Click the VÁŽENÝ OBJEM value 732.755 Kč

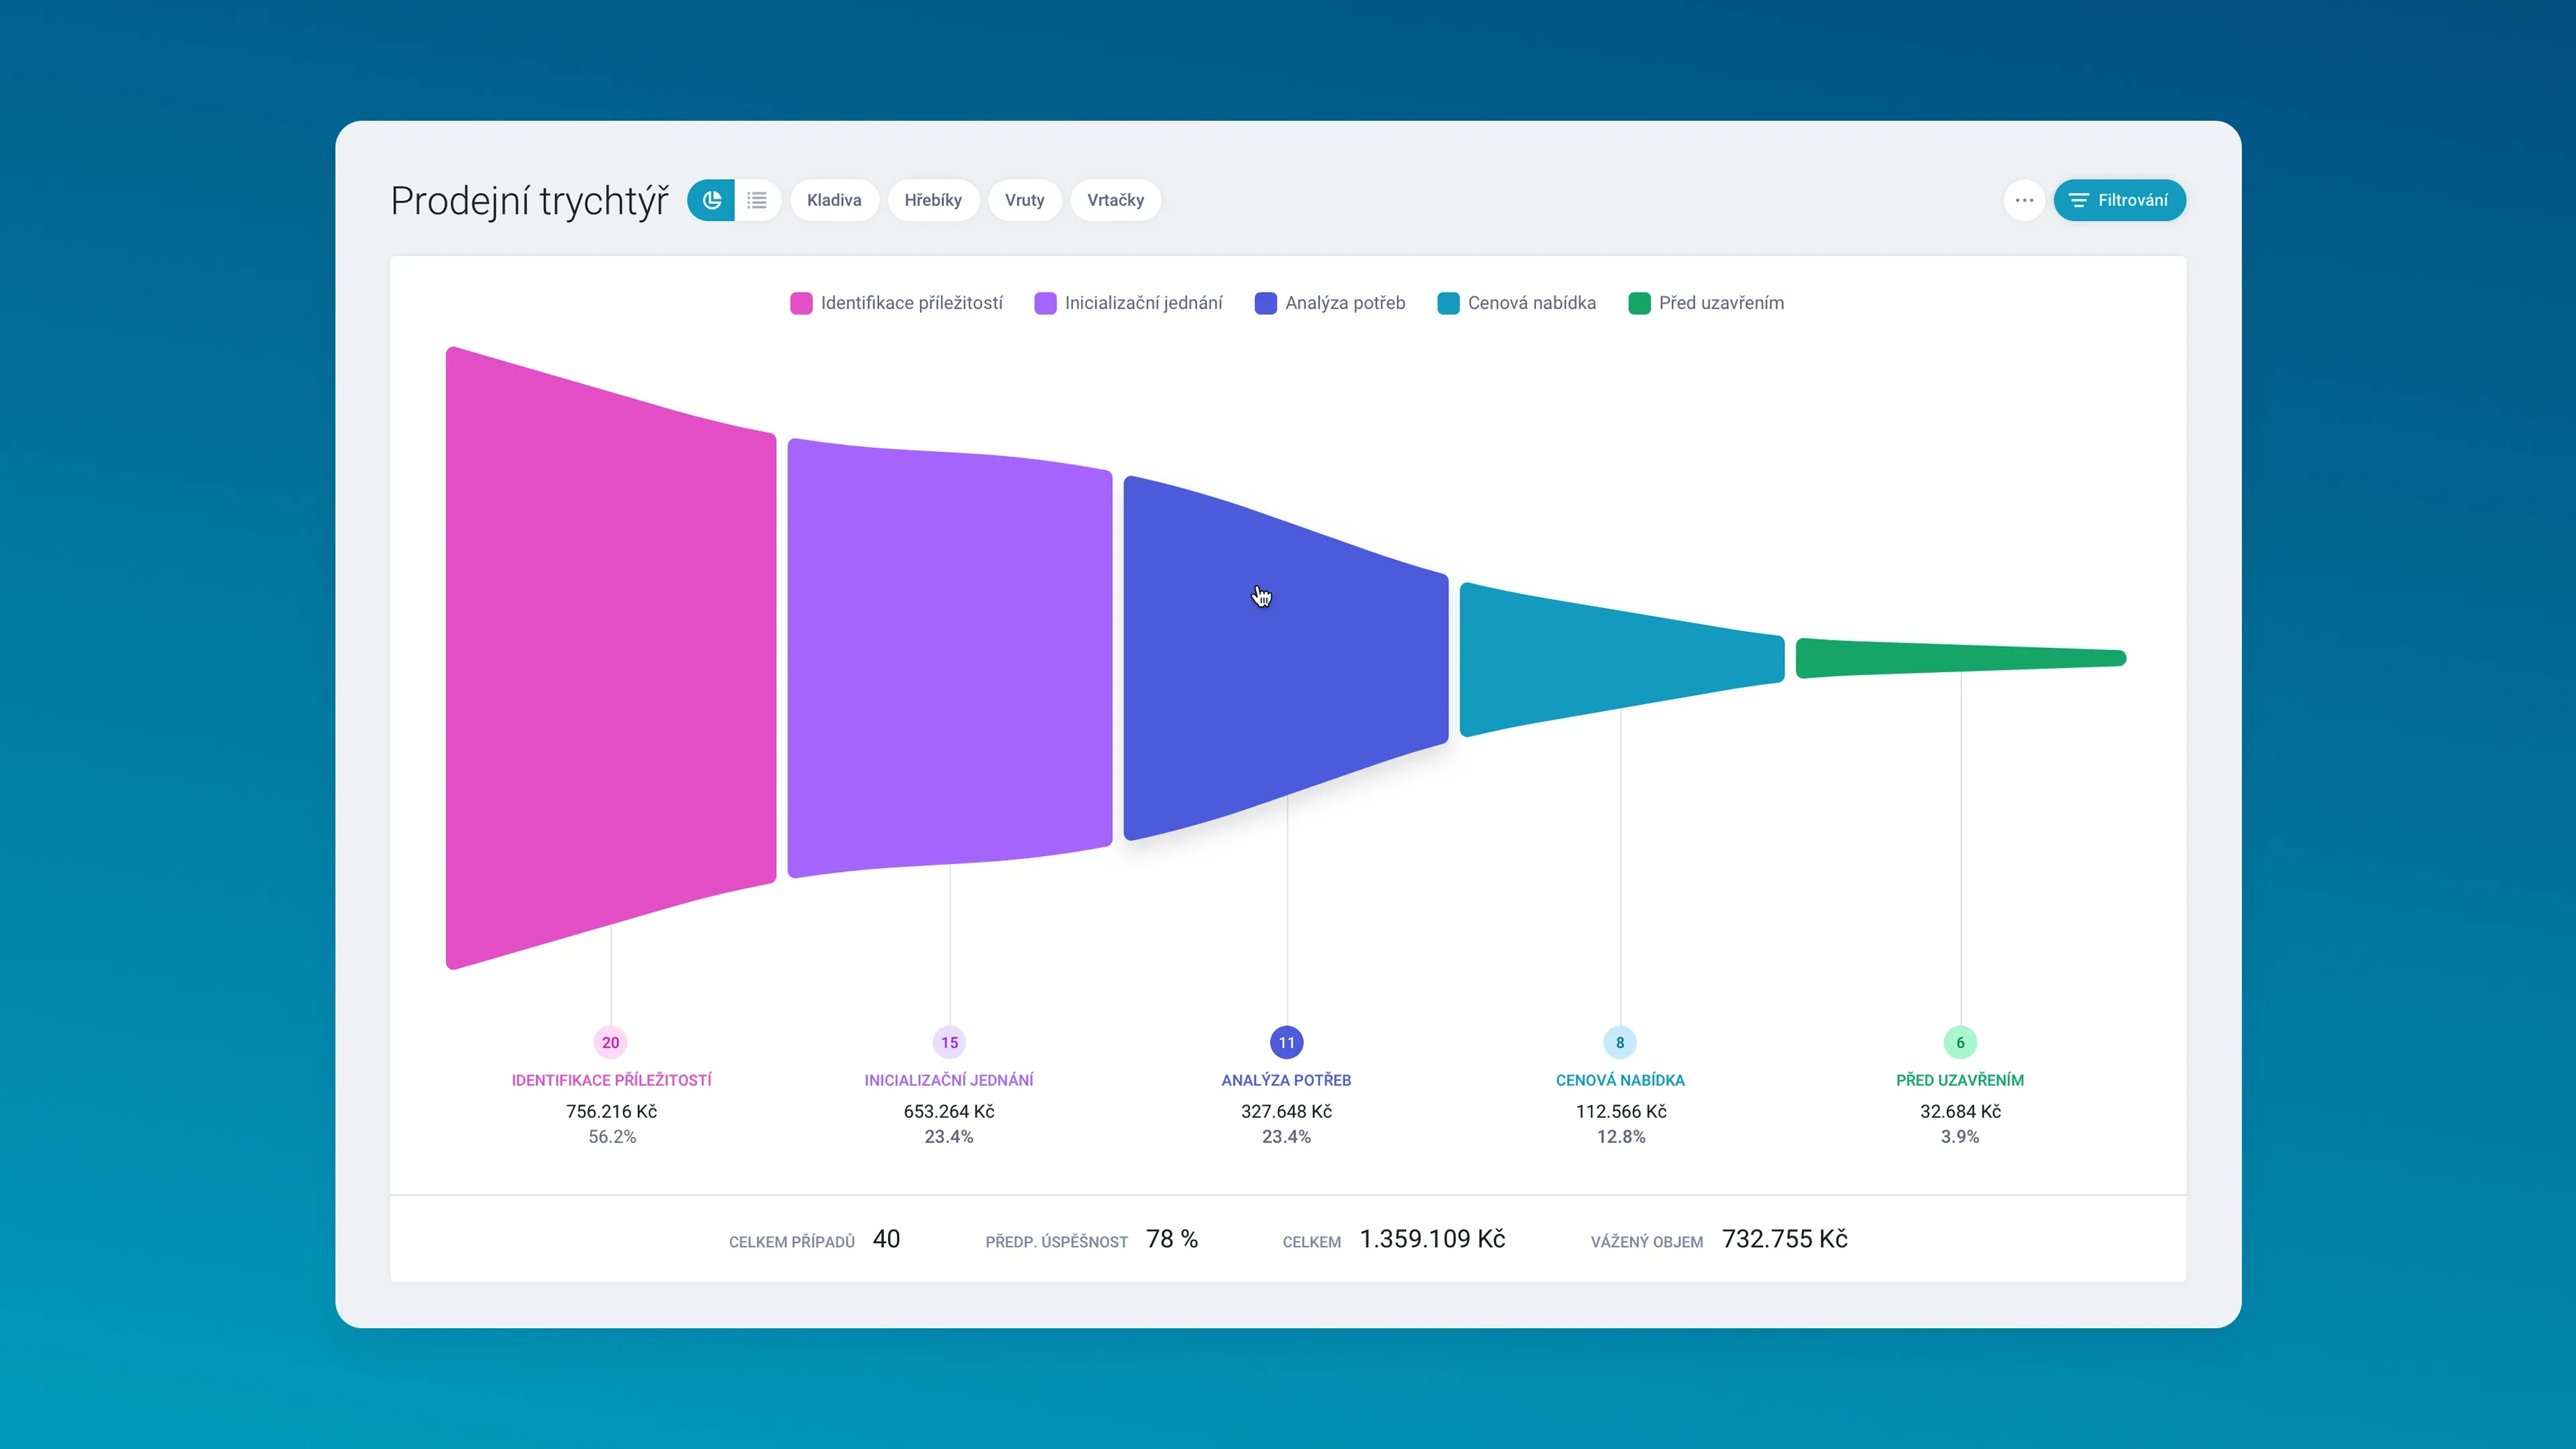(1785, 1239)
